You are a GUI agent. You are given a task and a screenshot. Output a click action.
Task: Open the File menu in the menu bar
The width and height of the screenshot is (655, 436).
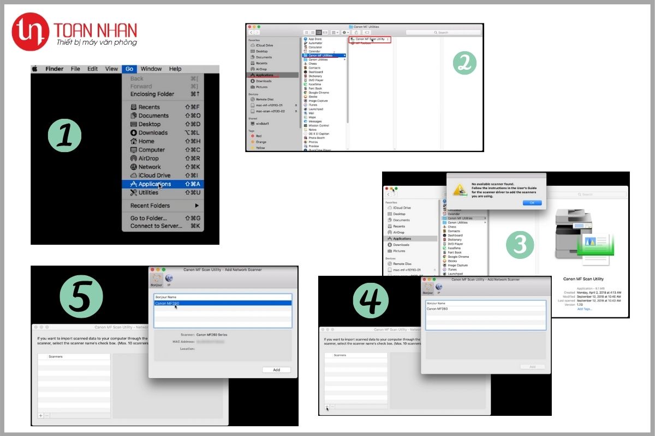tap(75, 69)
